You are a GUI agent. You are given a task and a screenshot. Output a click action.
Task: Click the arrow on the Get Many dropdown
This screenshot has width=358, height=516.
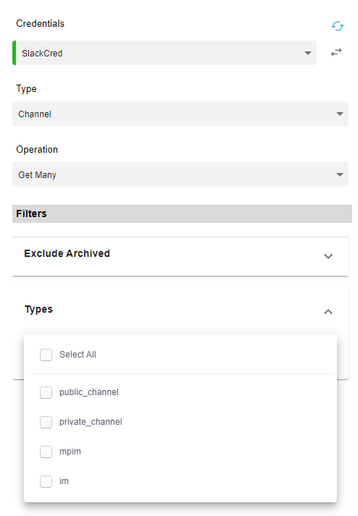click(x=340, y=174)
